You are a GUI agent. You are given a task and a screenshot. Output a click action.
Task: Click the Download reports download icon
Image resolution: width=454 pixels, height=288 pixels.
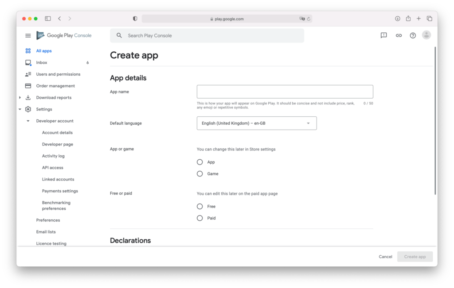point(27,97)
